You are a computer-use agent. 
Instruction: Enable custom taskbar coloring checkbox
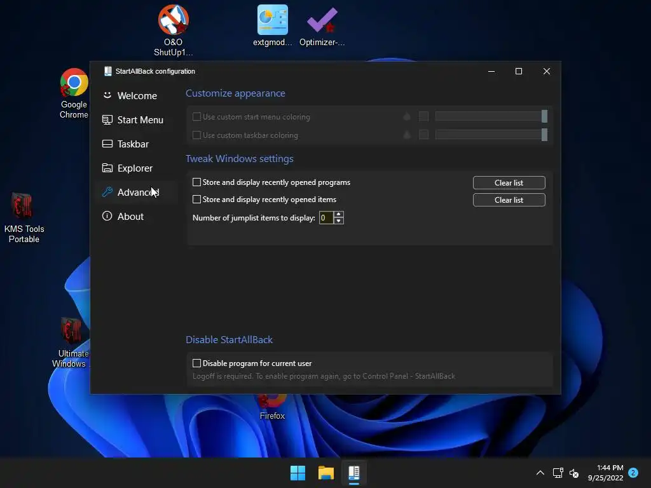coord(197,135)
